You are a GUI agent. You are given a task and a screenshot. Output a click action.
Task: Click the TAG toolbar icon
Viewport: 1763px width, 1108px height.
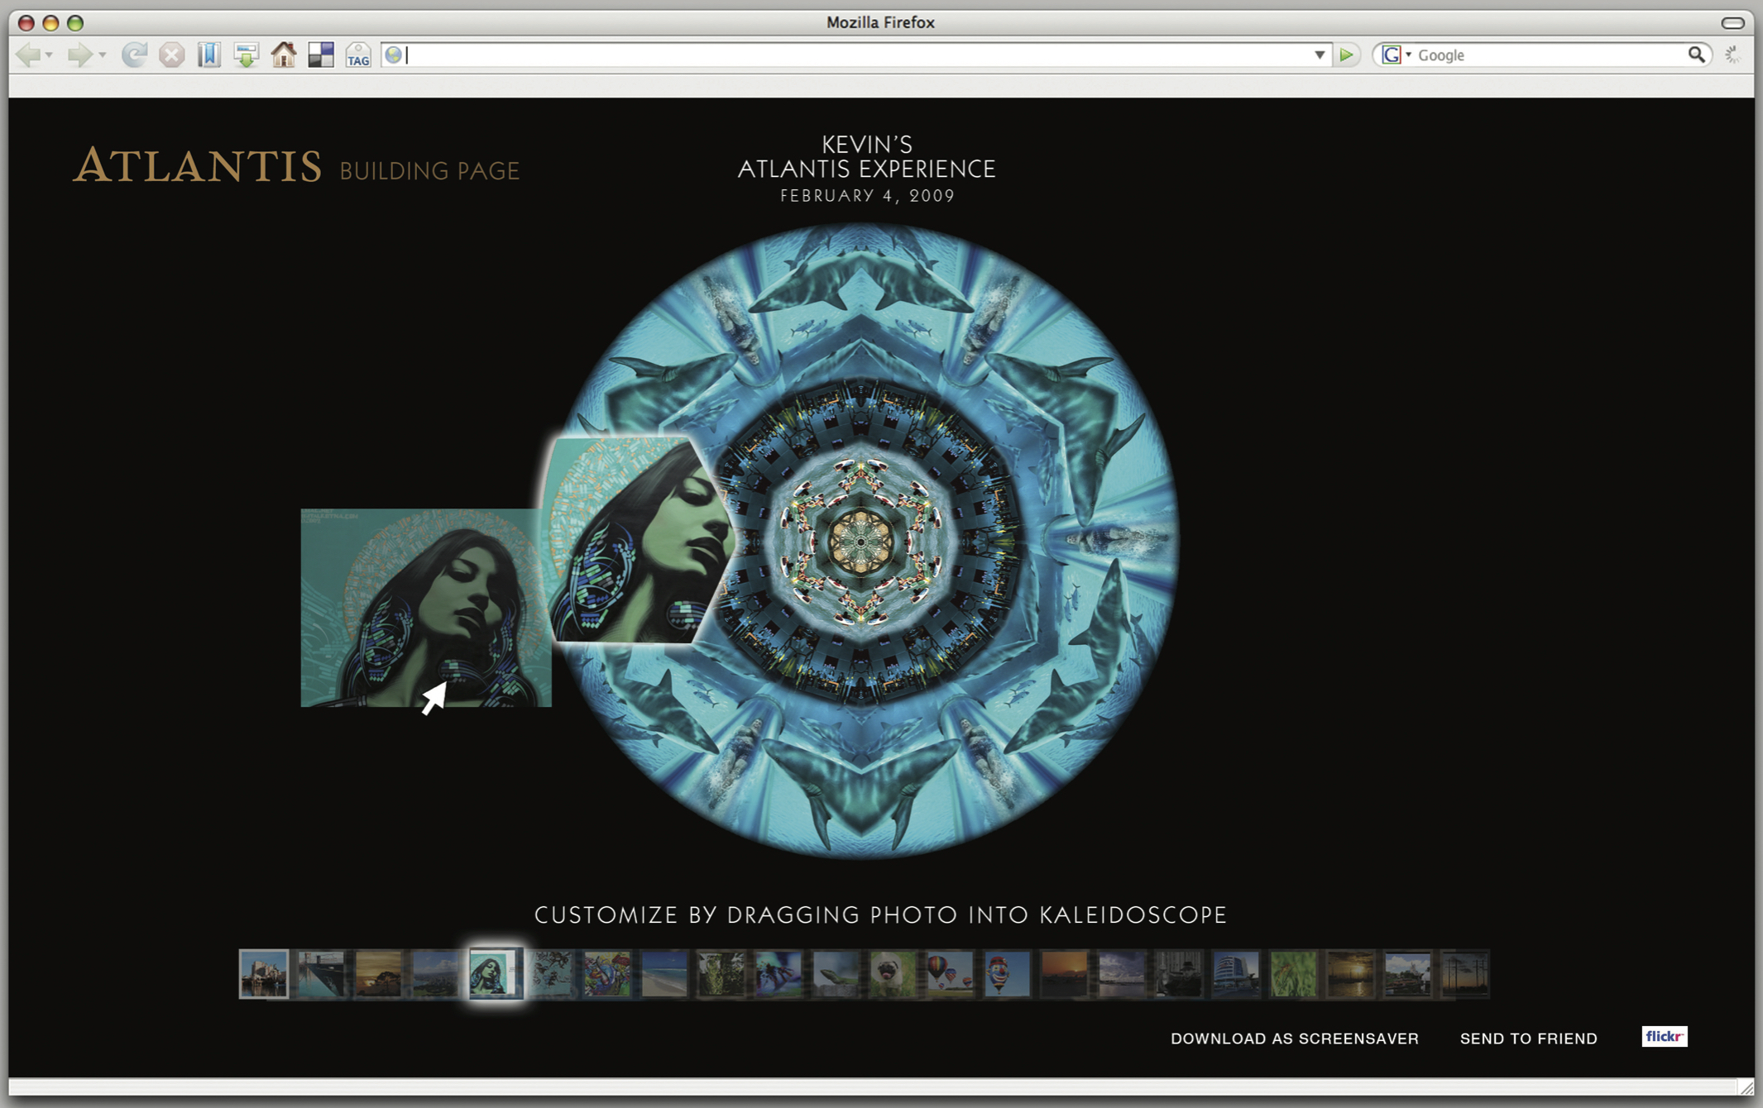point(358,55)
